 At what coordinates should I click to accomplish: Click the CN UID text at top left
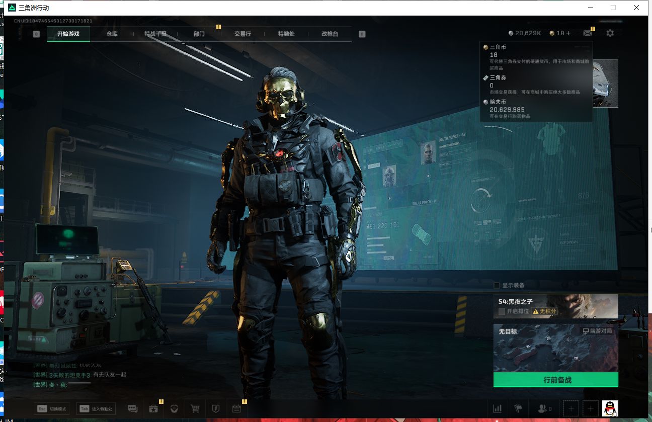tap(53, 21)
